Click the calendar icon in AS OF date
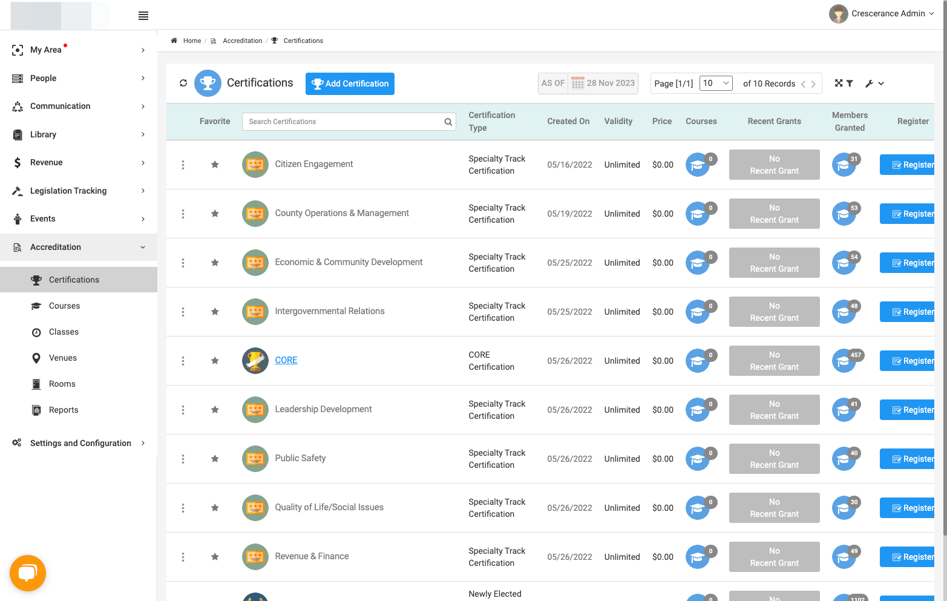Image resolution: width=947 pixels, height=601 pixels. click(578, 84)
